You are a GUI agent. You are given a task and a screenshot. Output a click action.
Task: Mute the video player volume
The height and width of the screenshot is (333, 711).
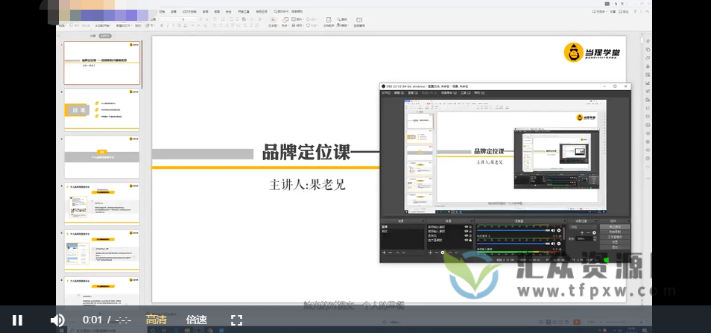[57, 320]
